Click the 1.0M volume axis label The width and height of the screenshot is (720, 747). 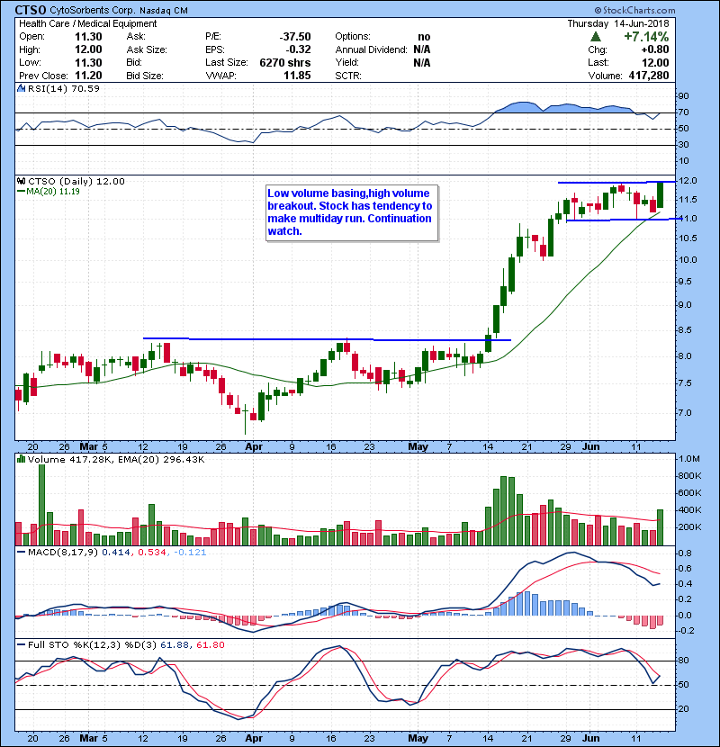coord(689,459)
